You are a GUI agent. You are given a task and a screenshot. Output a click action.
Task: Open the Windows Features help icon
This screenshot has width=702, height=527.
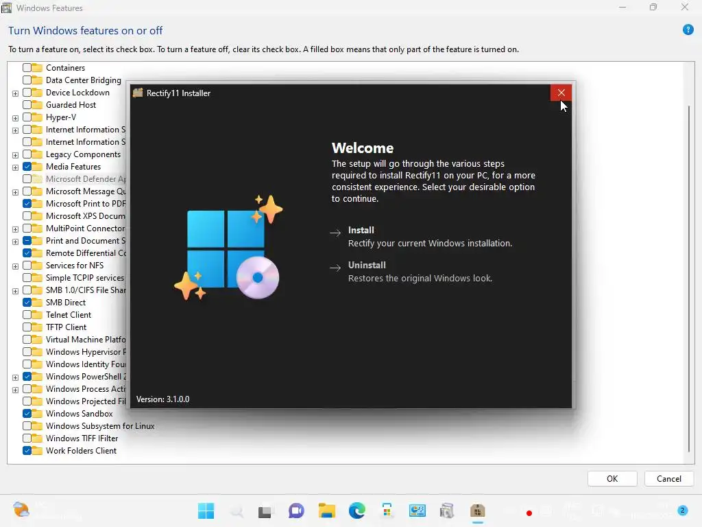(688, 30)
